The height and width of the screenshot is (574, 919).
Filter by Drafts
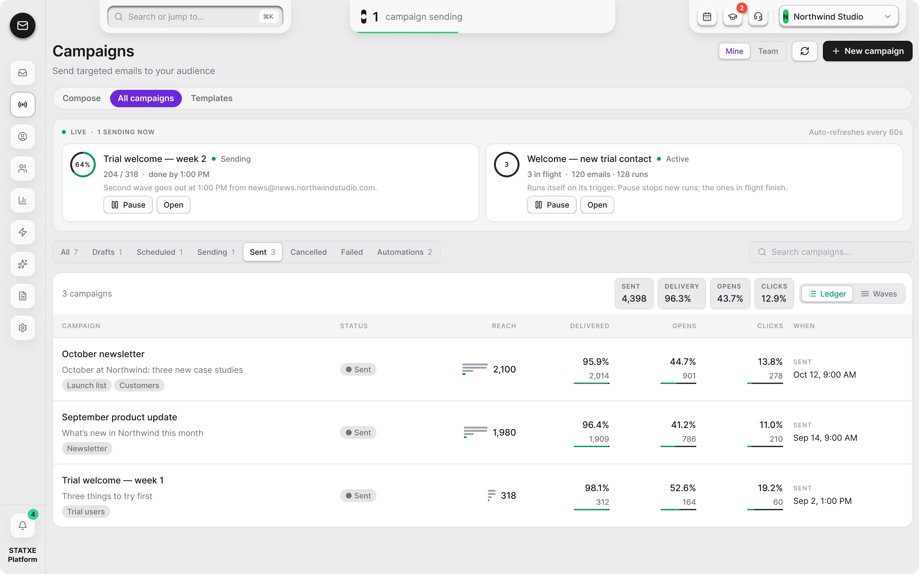(107, 252)
